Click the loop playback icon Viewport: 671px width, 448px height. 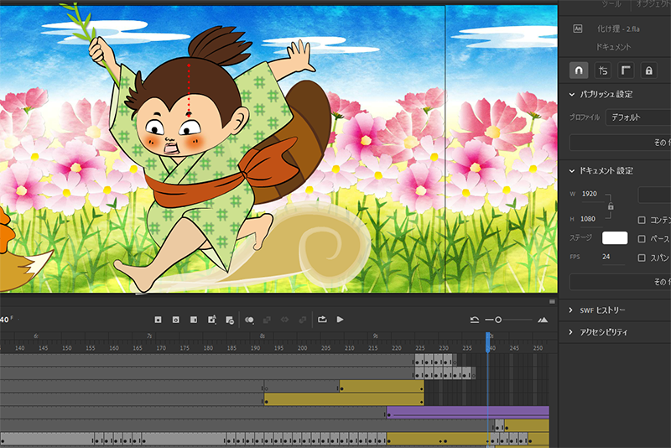click(x=322, y=320)
